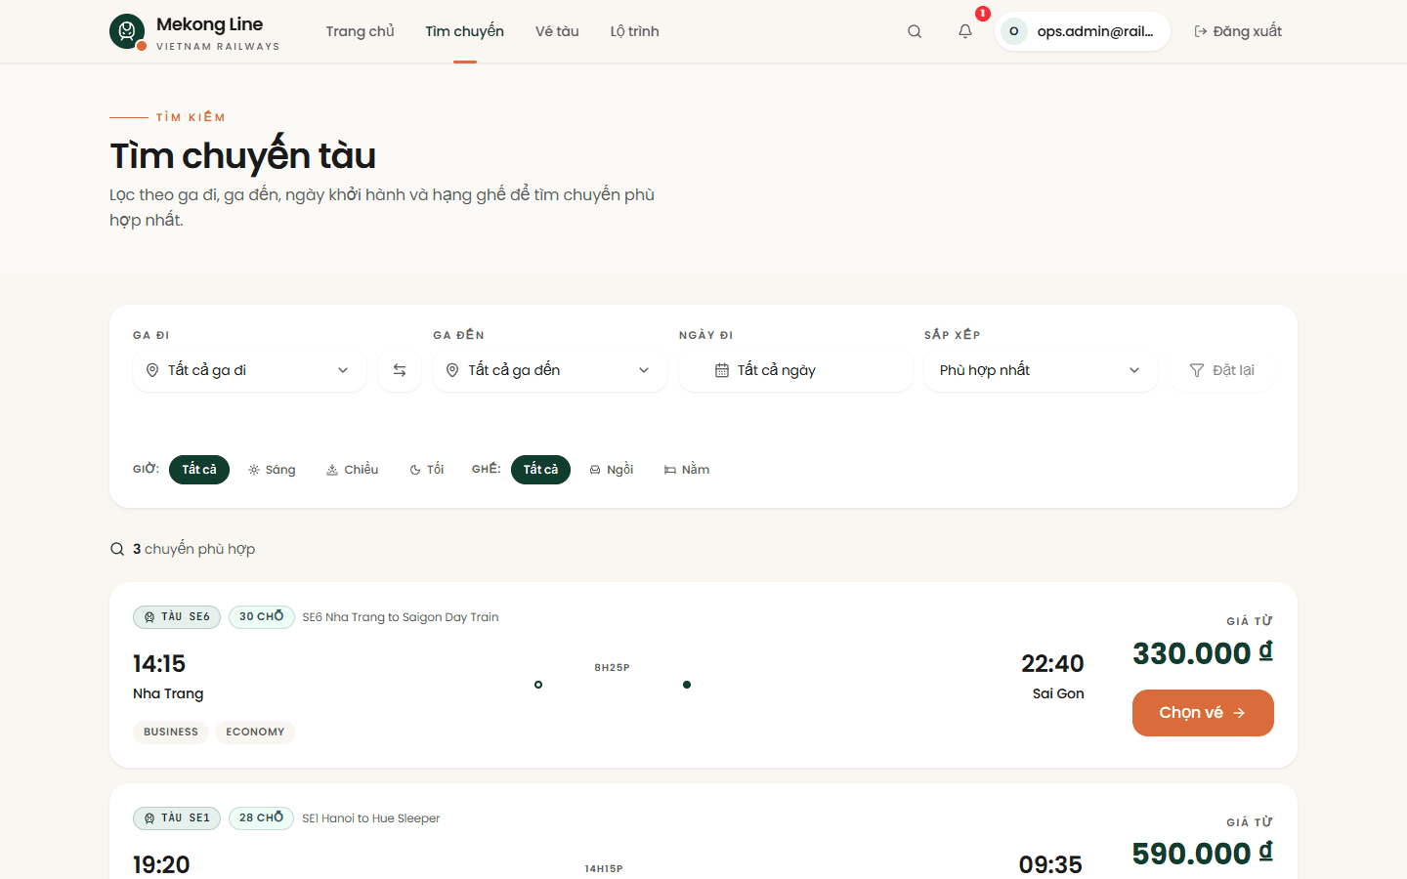The image size is (1407, 879).
Task: Select 'Tất cả' seat type filter
Action: coord(540,470)
